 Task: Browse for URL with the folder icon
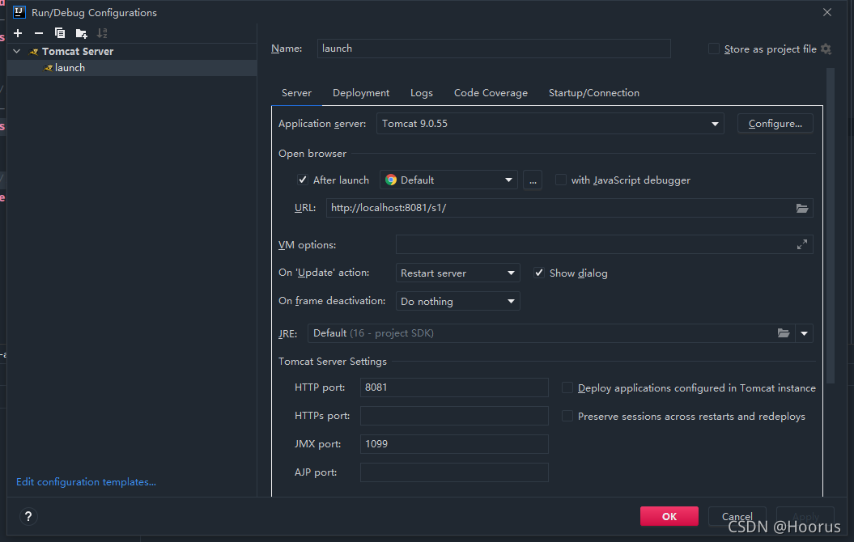801,208
